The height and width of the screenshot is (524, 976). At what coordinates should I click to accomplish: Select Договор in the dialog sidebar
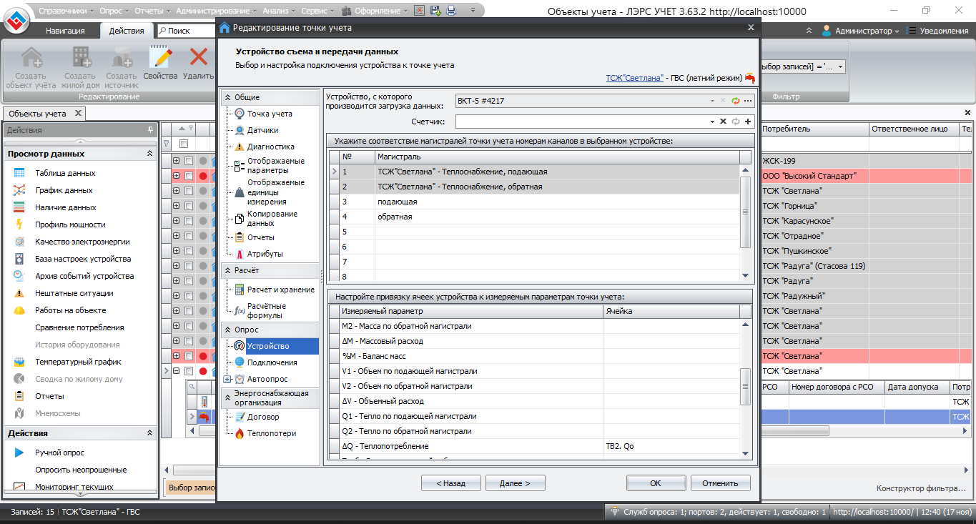click(263, 417)
